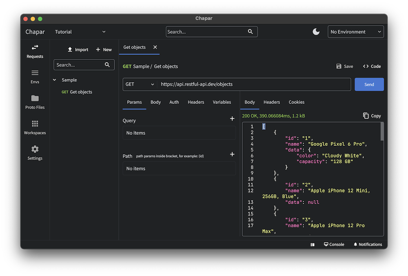Click the request URL input field
The width and height of the screenshot is (408, 276).
click(254, 84)
